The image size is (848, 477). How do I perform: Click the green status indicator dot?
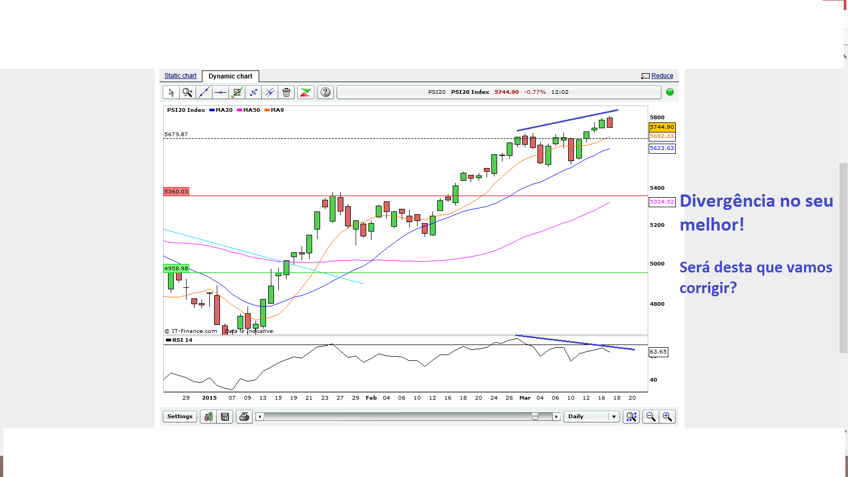(x=670, y=92)
